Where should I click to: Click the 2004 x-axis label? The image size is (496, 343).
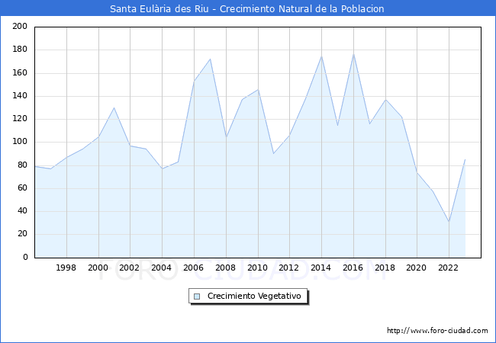162,268
